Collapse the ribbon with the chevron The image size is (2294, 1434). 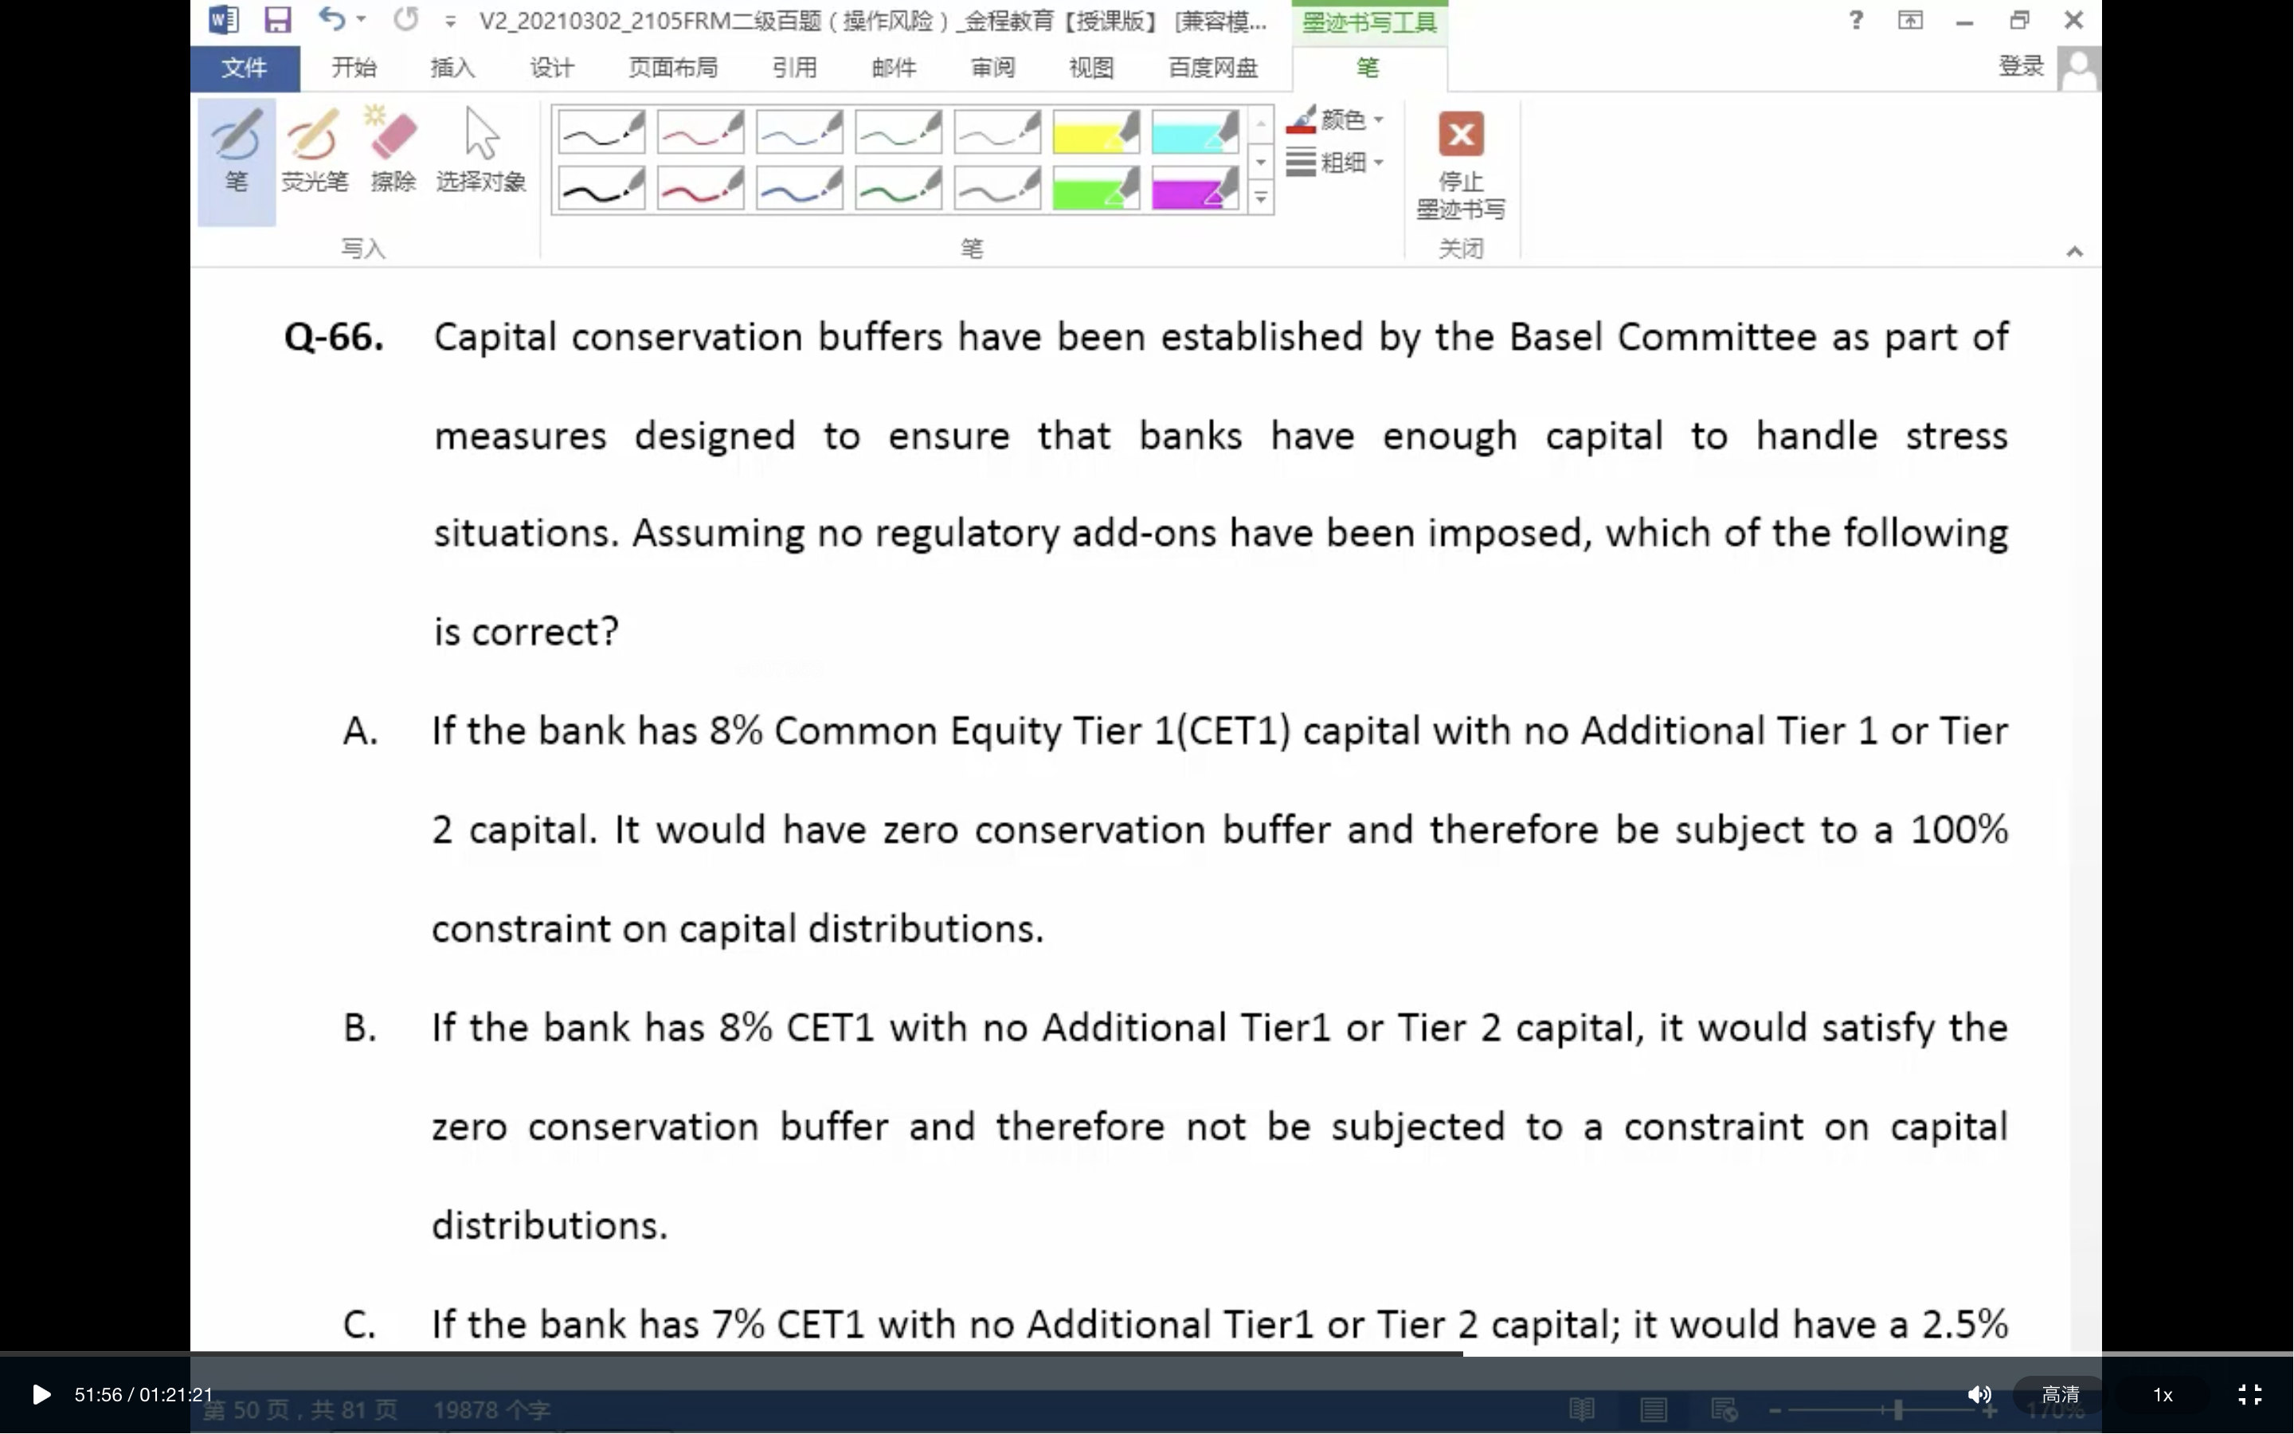[2074, 251]
